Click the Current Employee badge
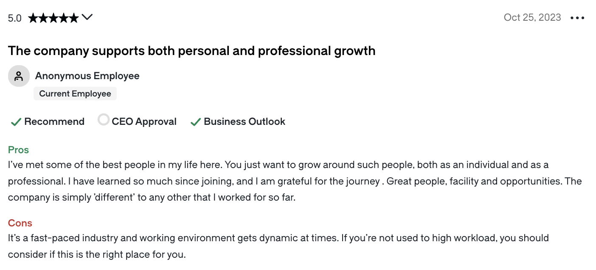The height and width of the screenshot is (270, 596). point(75,94)
